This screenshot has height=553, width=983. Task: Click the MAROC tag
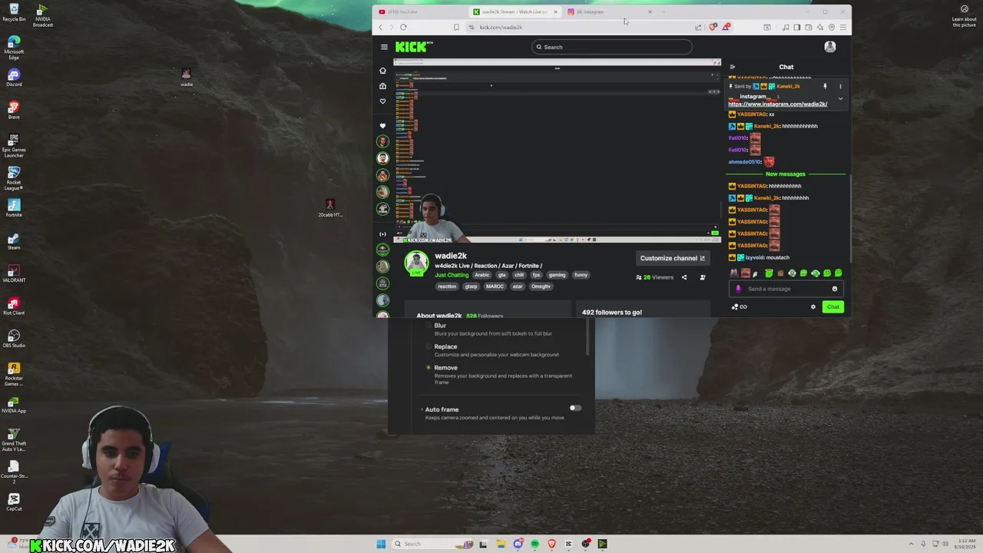point(495,286)
